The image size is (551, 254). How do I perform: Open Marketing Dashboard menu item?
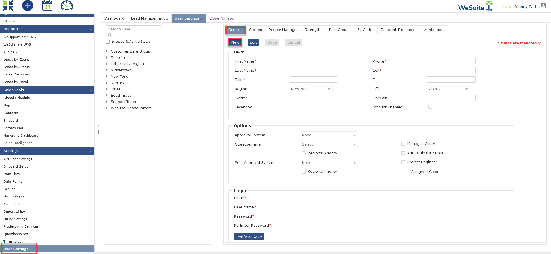[x=21, y=136]
